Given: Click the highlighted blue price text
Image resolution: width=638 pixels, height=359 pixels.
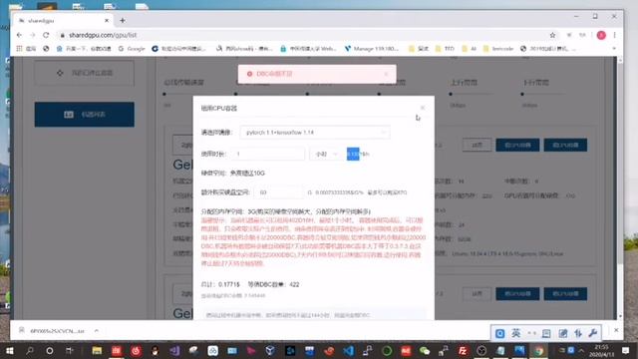Looking at the screenshot, I should (353, 154).
